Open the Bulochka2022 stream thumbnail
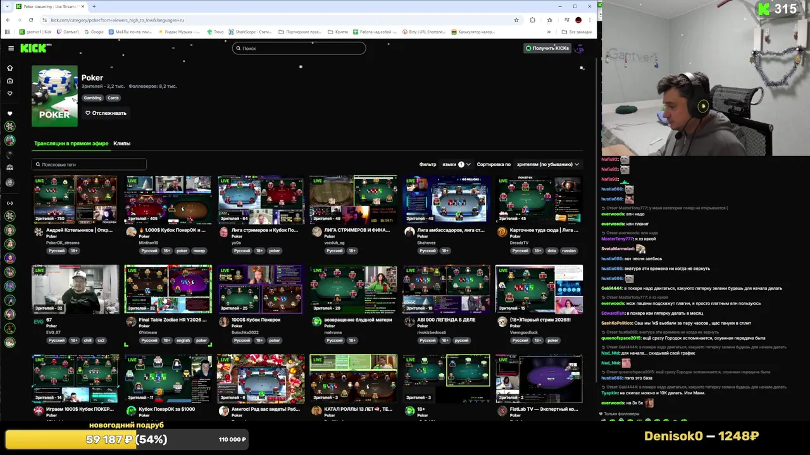 (x=260, y=289)
